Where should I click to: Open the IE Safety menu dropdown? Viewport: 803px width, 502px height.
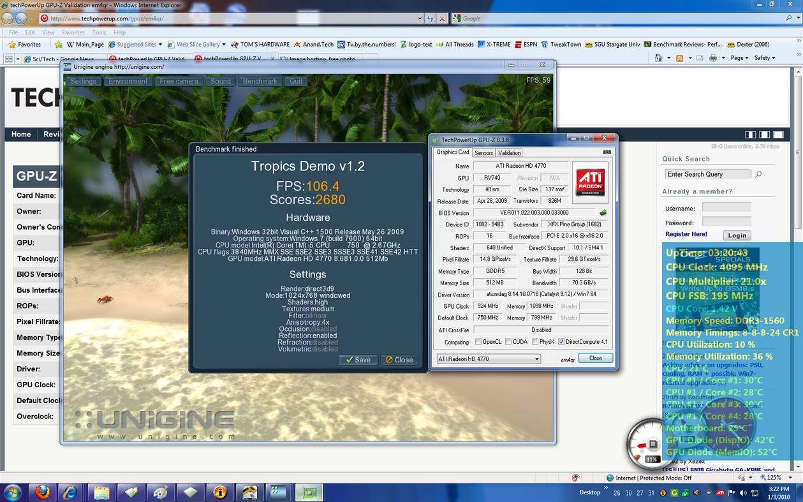[765, 58]
